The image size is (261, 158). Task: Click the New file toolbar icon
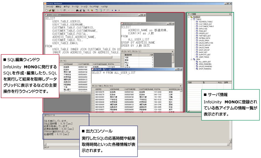(x=46, y=10)
